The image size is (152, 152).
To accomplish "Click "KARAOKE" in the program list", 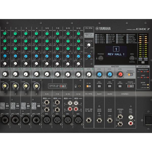I will click(x=121, y=36).
